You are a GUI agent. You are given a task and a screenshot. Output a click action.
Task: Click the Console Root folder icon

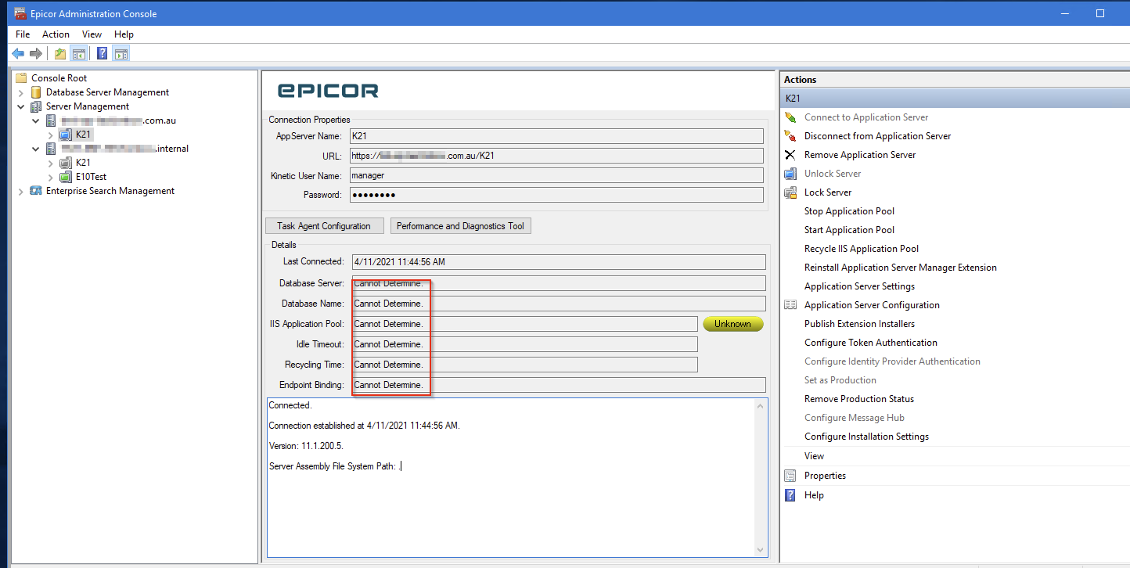[21, 78]
